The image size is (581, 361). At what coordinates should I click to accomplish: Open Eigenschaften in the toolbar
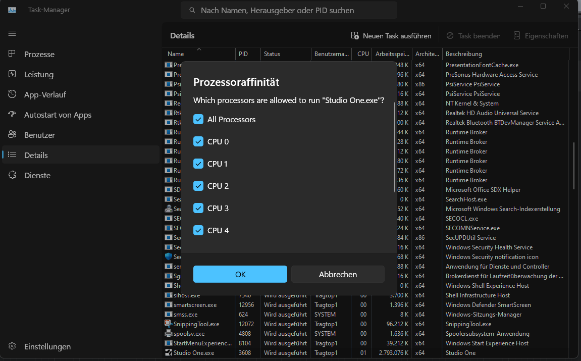541,35
